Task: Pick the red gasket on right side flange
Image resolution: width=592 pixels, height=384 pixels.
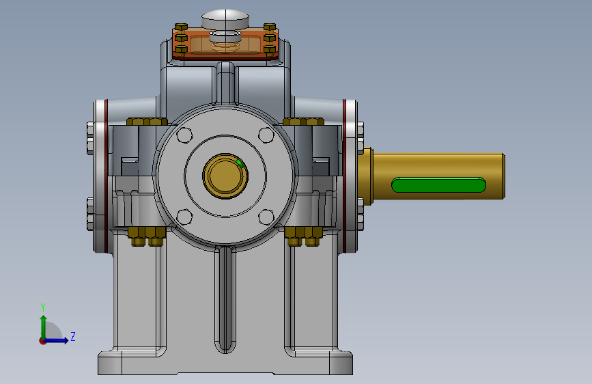Action: 344,176
